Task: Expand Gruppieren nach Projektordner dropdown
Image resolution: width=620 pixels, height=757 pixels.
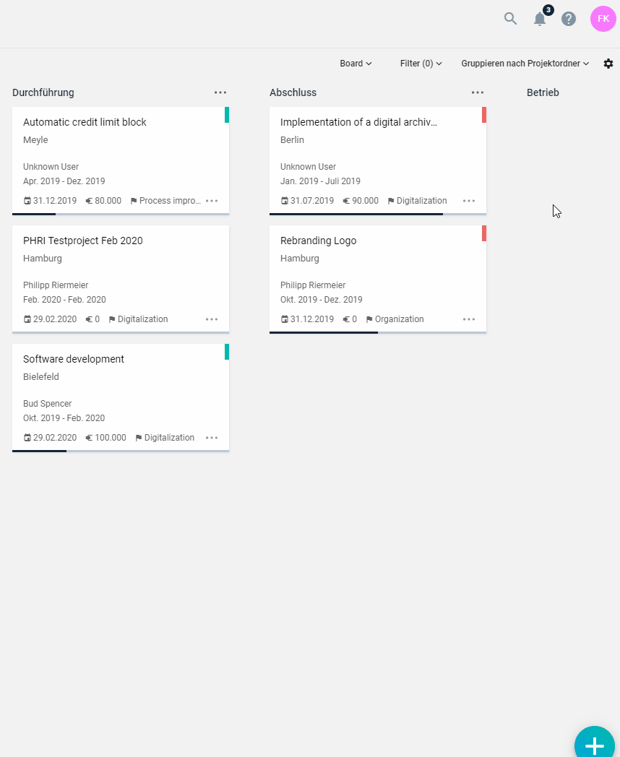Action: tap(525, 64)
